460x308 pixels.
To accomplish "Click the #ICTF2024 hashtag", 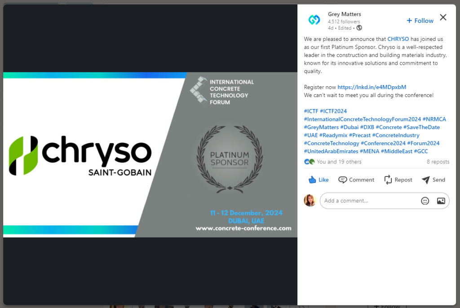I will click(x=333, y=111).
